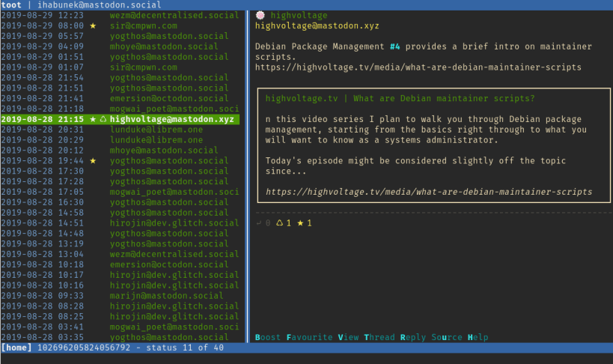
Task: Select lunduke@librem.one 20:29 status
Action: pyautogui.click(x=120, y=140)
